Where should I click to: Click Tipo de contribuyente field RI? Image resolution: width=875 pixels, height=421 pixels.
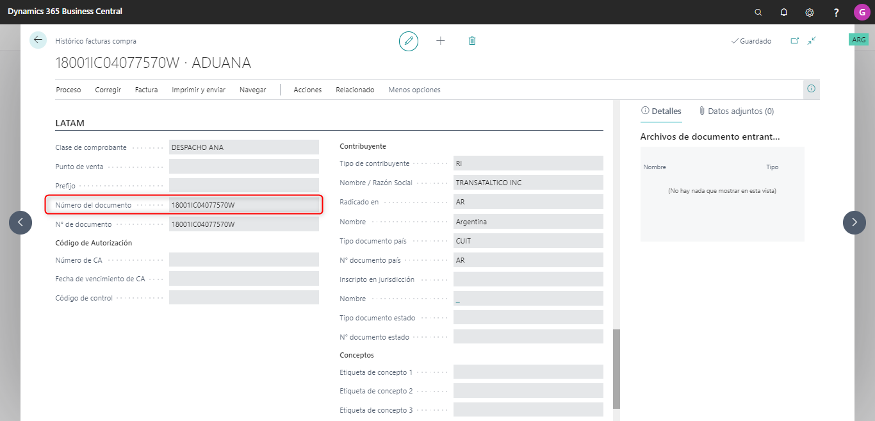coord(528,163)
